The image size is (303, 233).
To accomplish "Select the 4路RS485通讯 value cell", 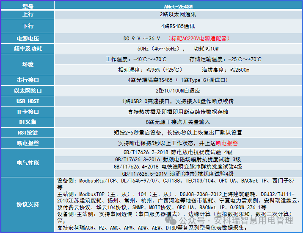I will [x=178, y=26].
